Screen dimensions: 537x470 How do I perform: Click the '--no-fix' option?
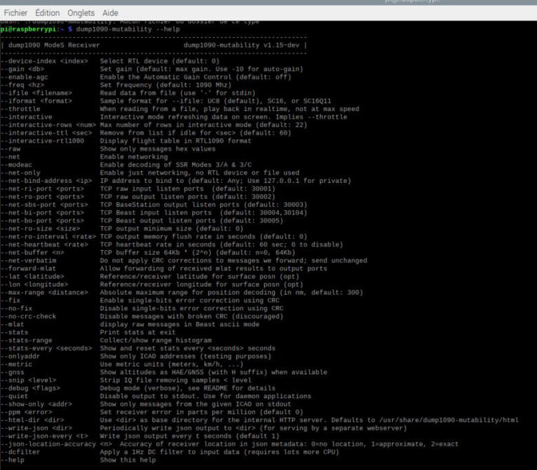(16, 308)
